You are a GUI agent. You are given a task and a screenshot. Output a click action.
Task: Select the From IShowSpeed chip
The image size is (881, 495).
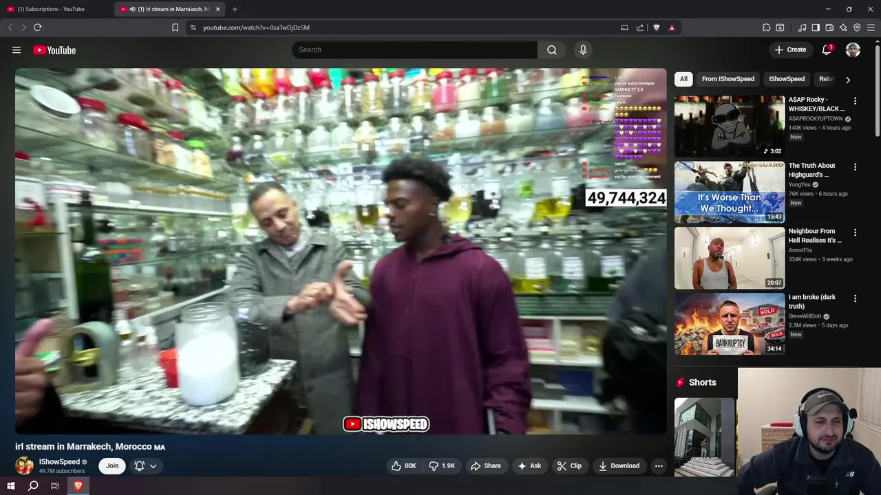(728, 79)
